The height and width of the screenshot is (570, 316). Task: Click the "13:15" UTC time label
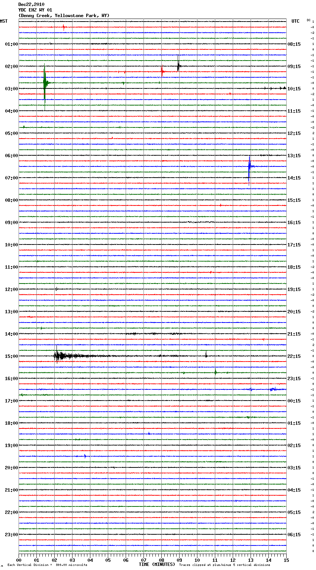click(294, 156)
